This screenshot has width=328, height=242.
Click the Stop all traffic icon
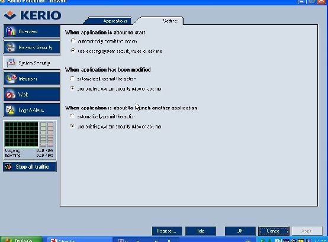8,167
